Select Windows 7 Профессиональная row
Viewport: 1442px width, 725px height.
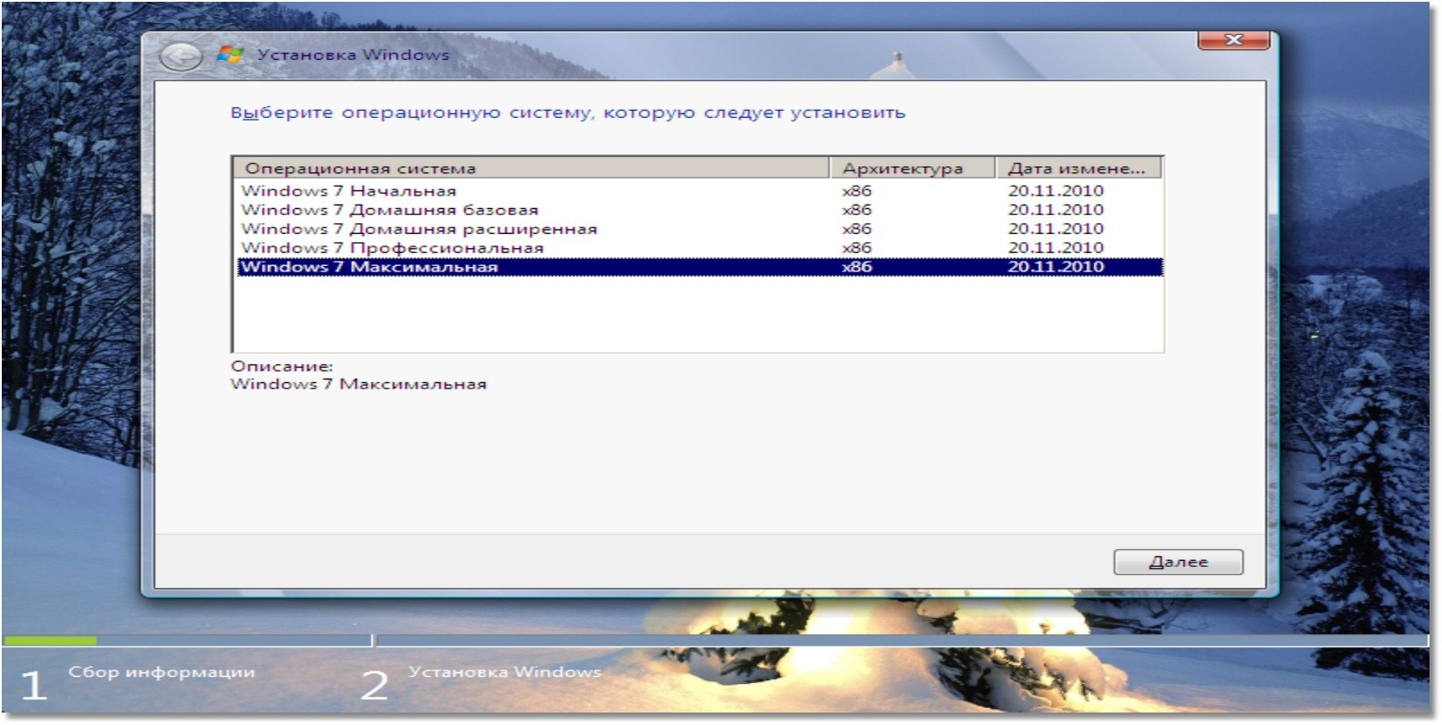(700, 247)
